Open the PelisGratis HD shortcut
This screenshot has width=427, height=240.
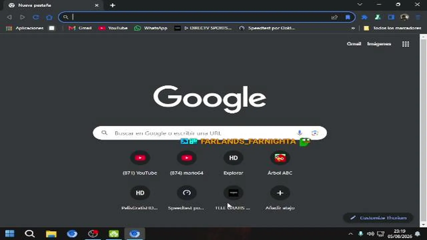[140, 198]
